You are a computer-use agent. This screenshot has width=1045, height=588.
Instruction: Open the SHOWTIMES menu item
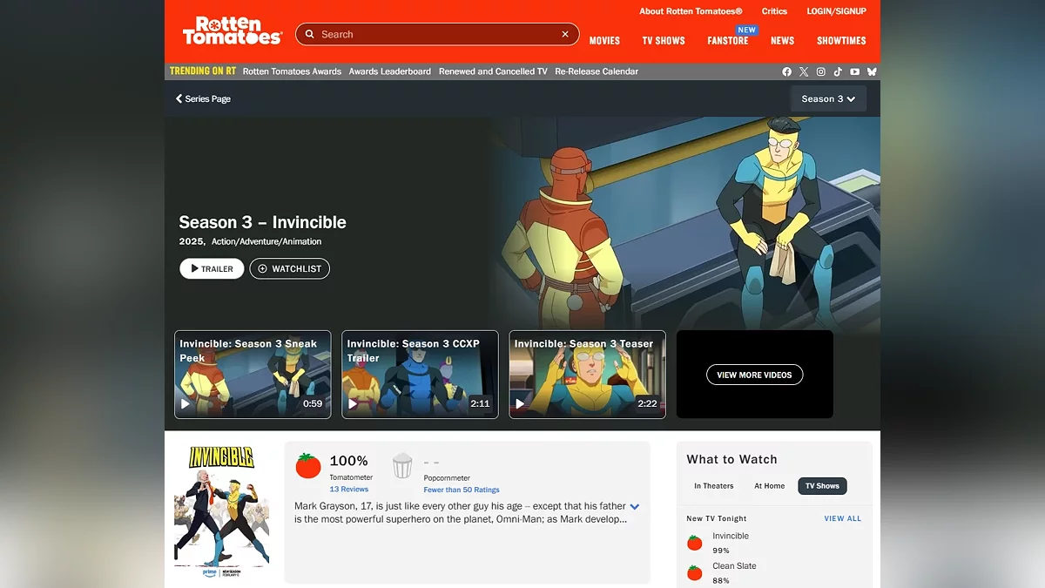click(841, 41)
